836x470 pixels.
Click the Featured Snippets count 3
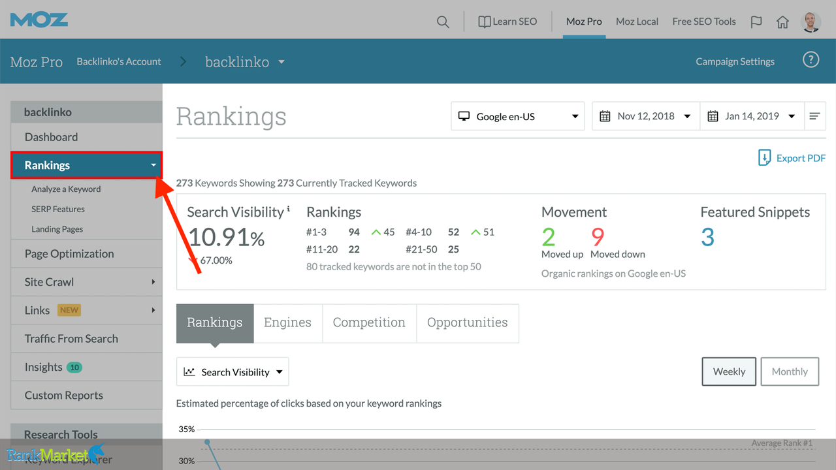[x=707, y=237]
